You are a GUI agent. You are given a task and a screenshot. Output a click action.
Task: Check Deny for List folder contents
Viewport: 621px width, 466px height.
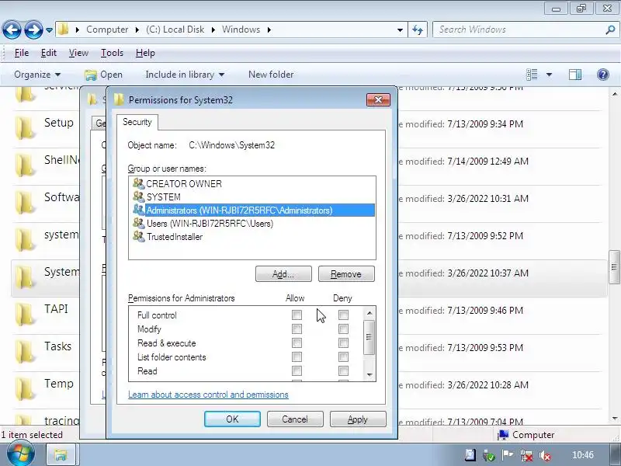[343, 357]
